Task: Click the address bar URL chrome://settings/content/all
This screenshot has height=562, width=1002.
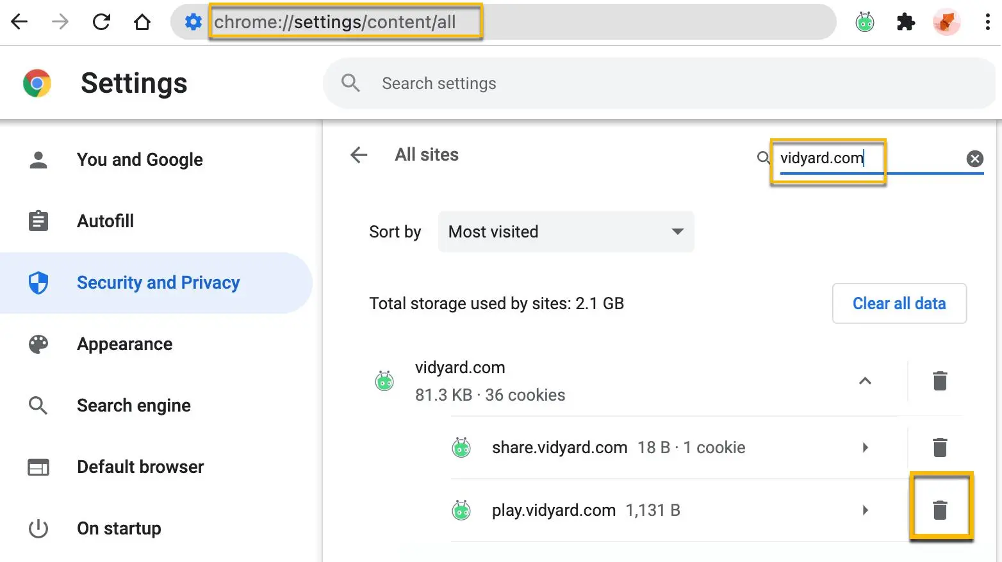Action: [x=335, y=22]
